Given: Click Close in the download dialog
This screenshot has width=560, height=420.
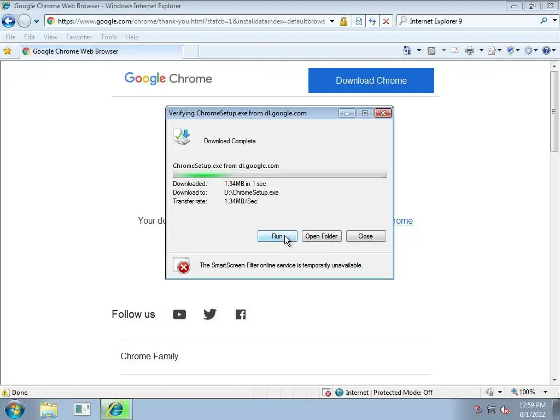Looking at the screenshot, I should click(x=366, y=236).
